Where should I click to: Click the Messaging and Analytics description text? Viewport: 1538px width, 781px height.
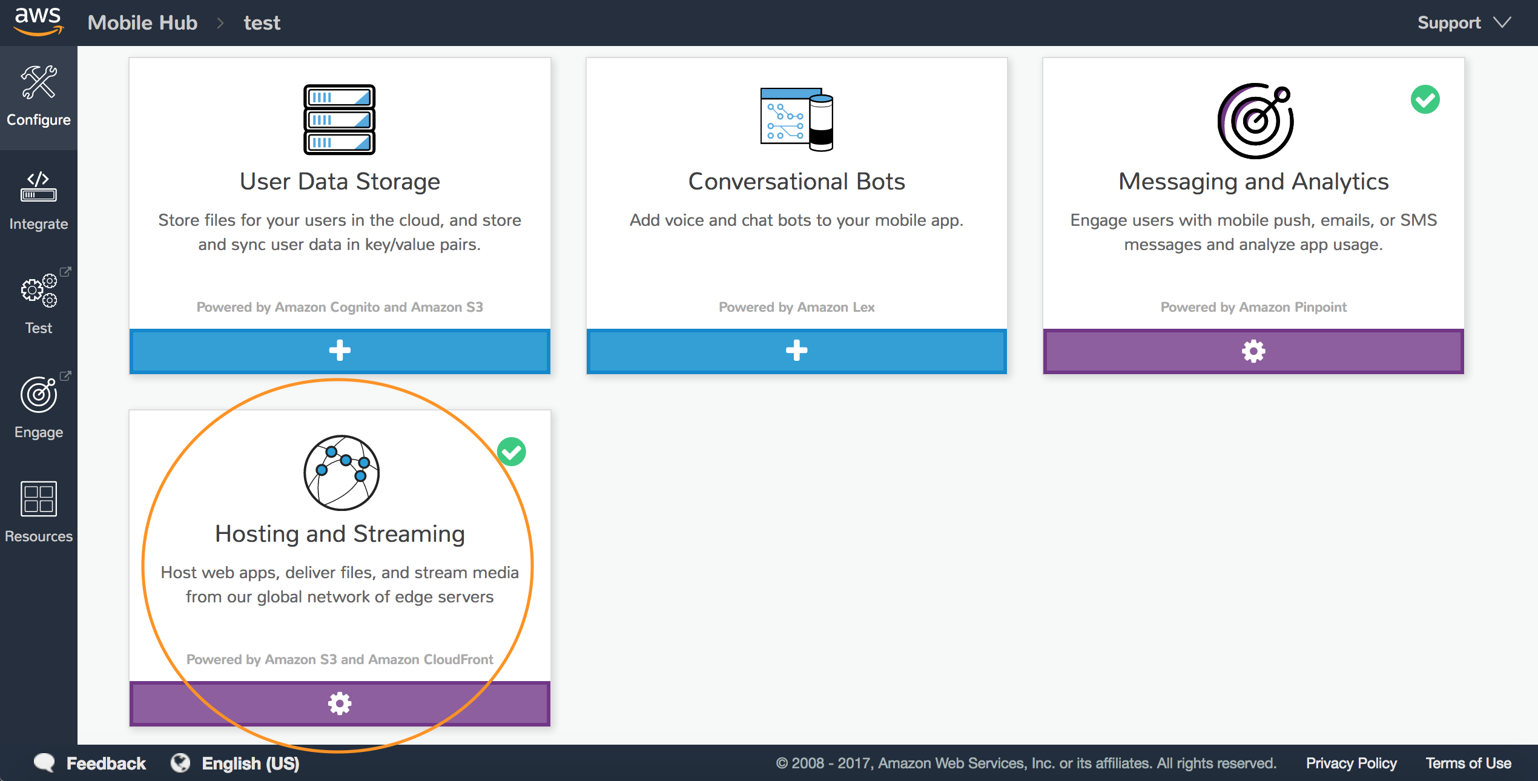point(1253,232)
